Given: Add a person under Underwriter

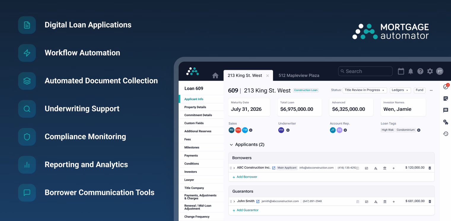Looking at the screenshot, I should (x=288, y=130).
